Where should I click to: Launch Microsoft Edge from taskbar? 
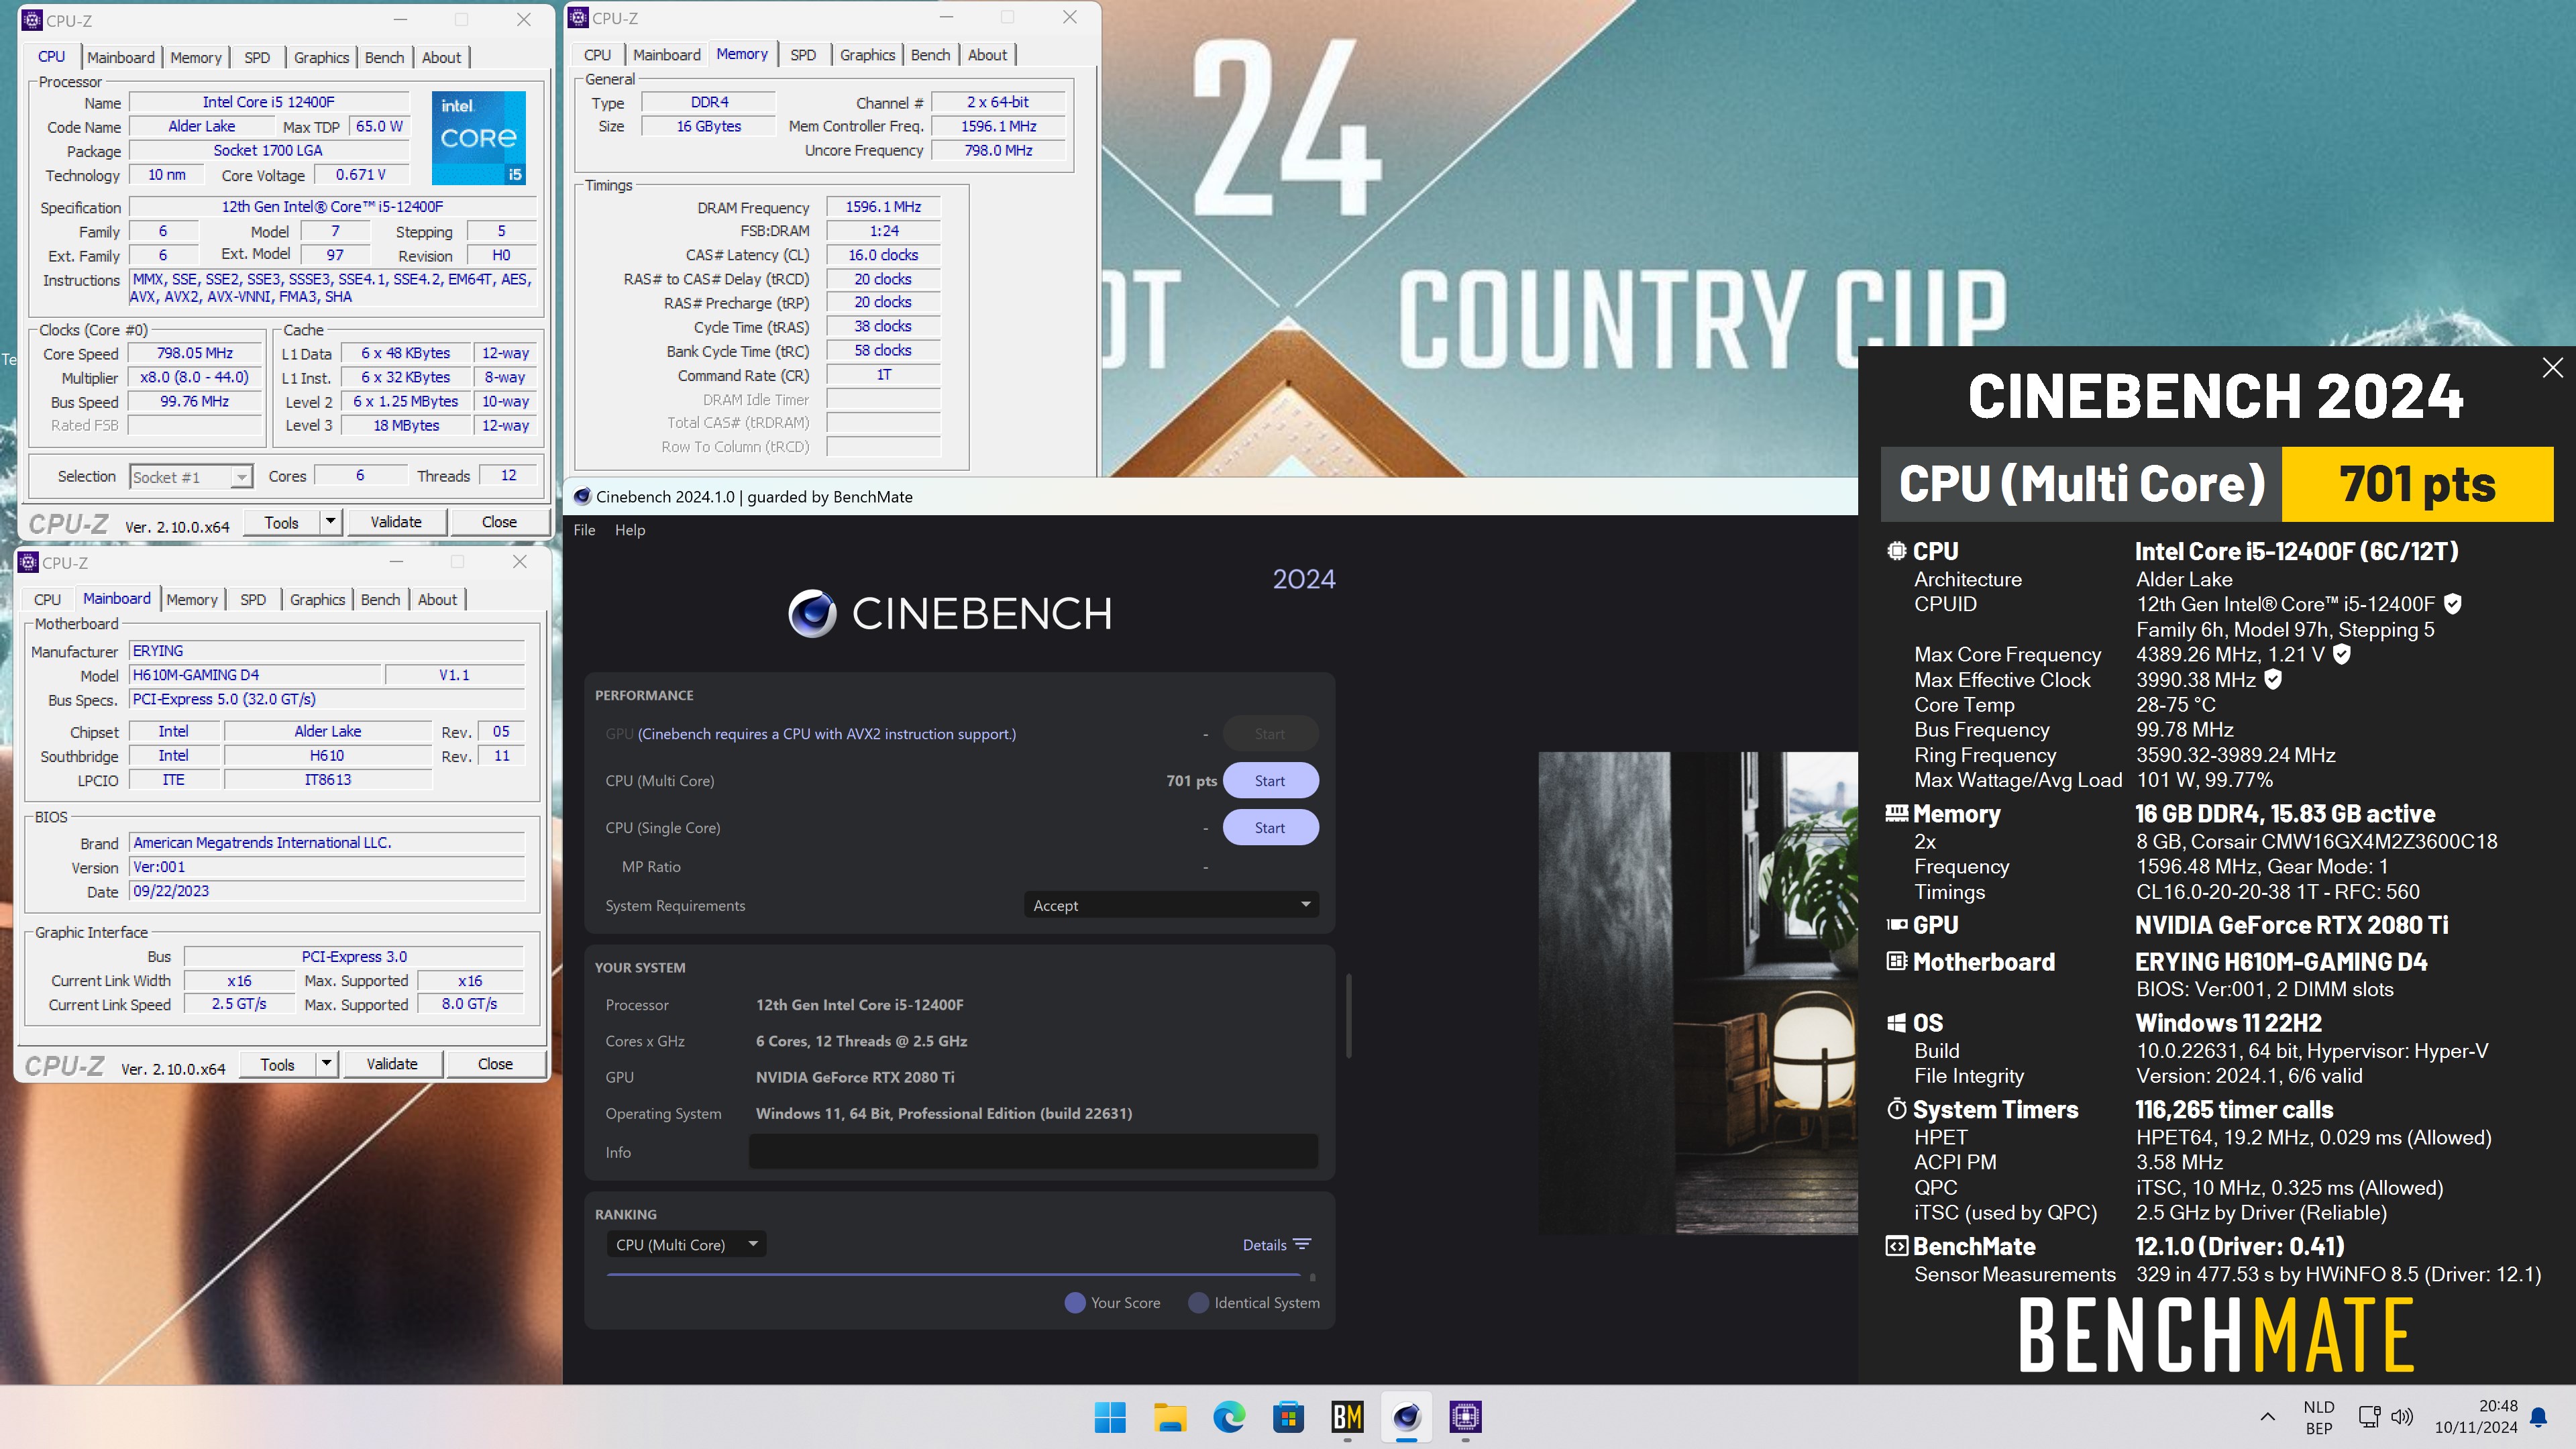tap(1229, 1416)
